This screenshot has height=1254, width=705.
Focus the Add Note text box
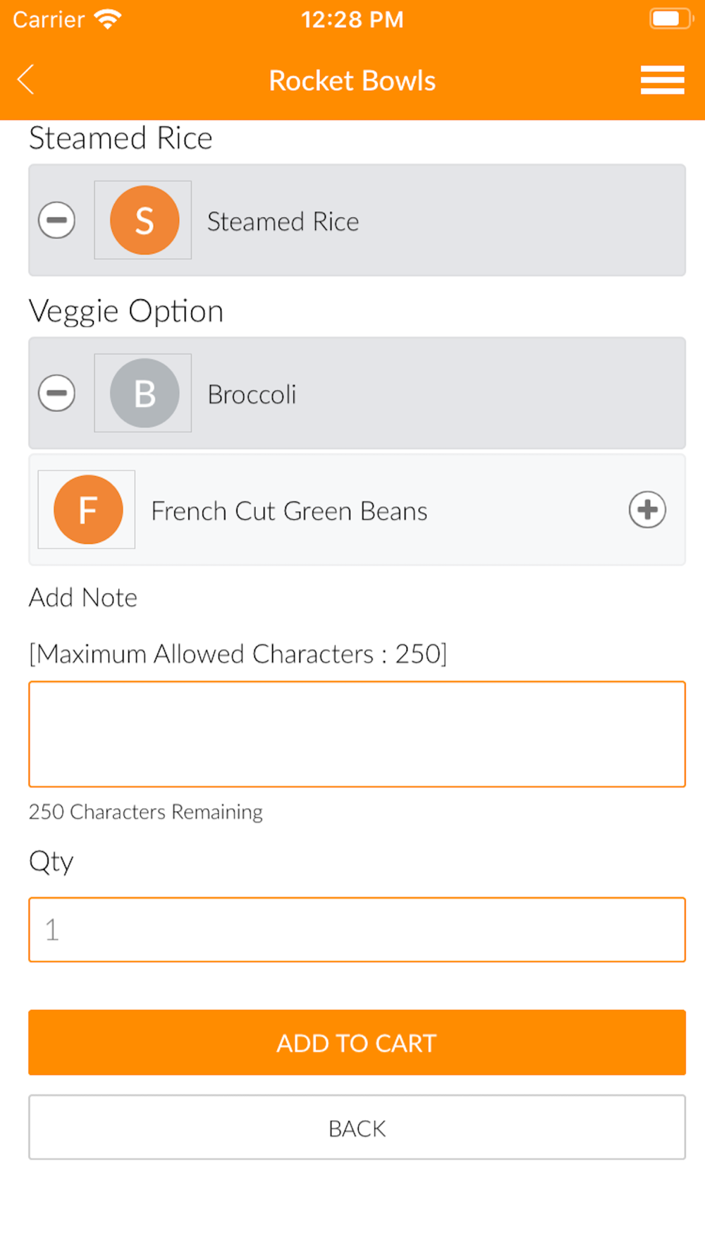(x=357, y=734)
